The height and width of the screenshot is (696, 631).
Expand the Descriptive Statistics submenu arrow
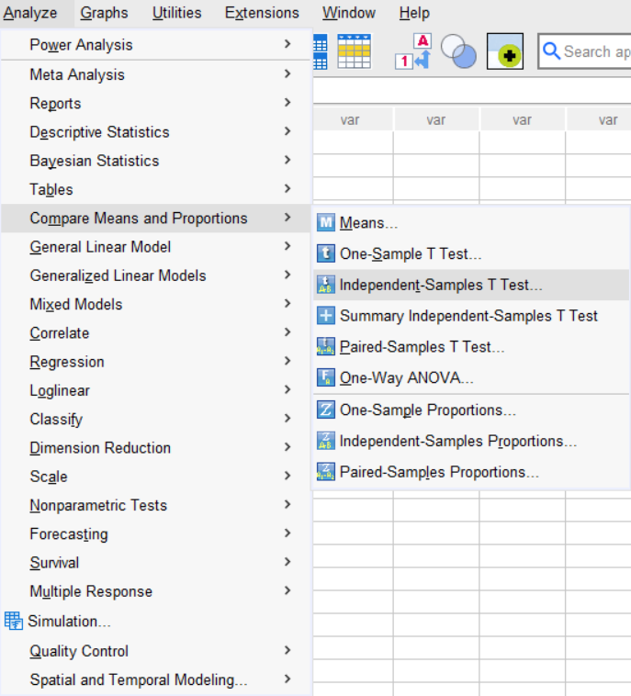287,131
